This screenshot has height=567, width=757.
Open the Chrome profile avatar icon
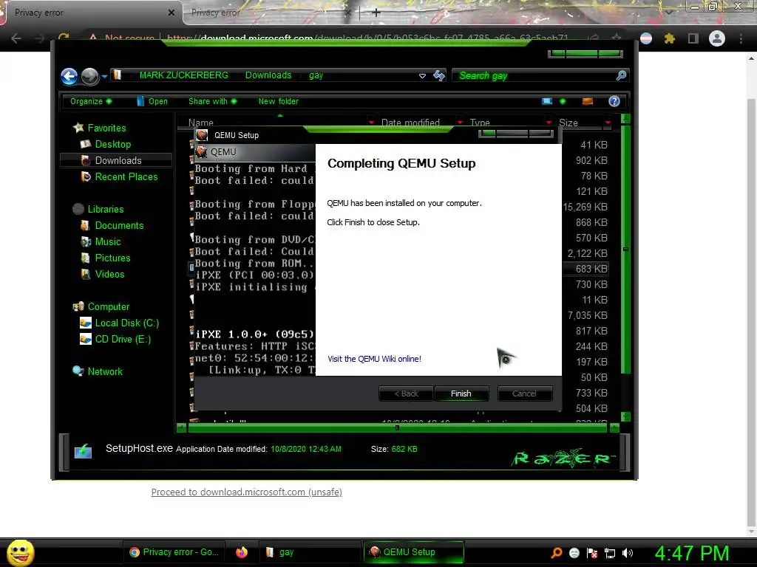(x=716, y=38)
